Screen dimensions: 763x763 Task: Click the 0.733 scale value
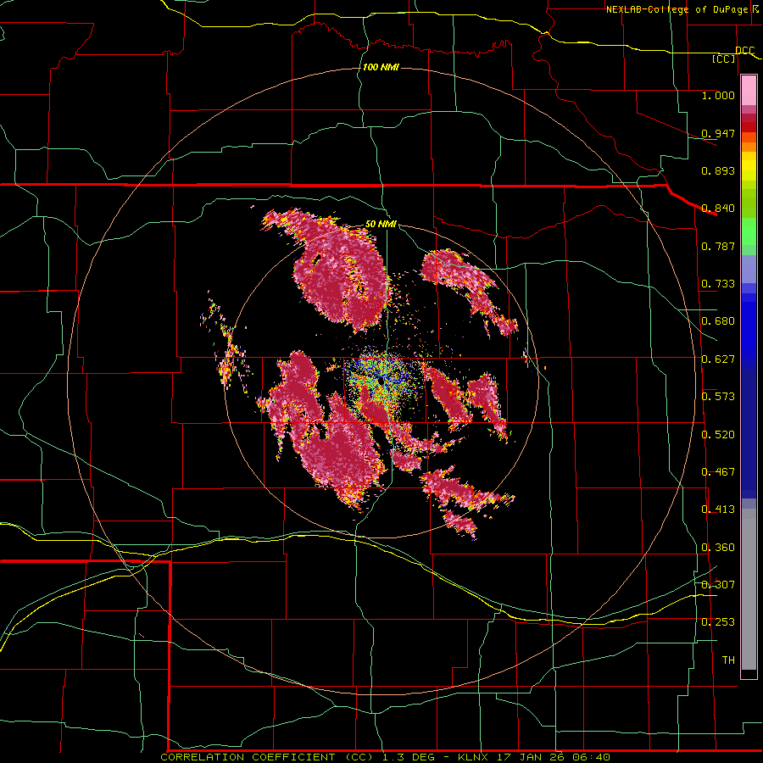[718, 284]
